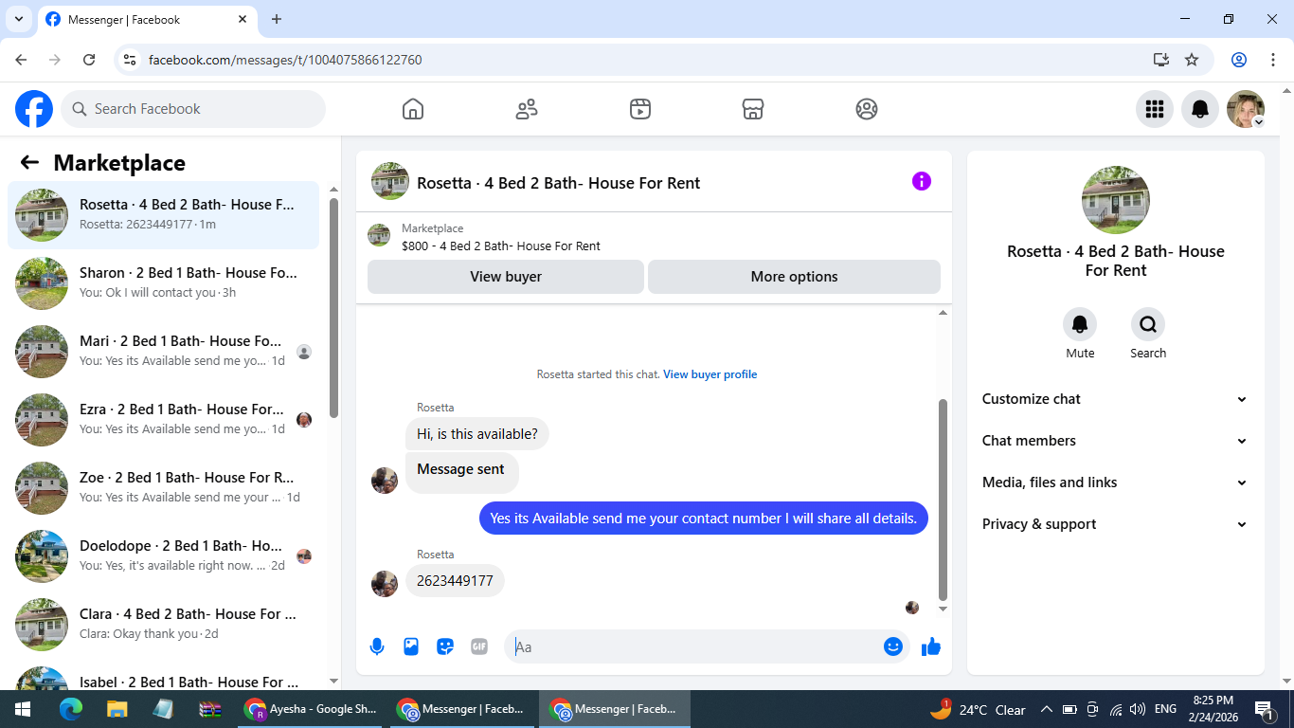This screenshot has width=1294, height=728.
Task: Open the account profile picture menu
Action: [1246, 109]
